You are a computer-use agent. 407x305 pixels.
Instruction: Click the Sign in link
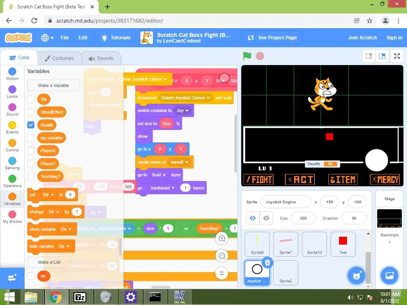(394, 38)
